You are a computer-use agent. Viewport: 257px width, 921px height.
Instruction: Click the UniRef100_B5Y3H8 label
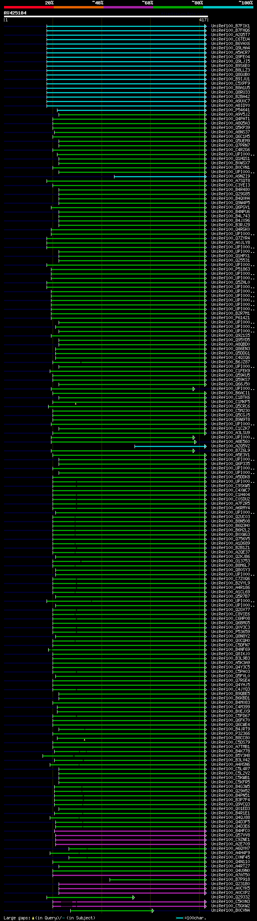tap(230, 756)
